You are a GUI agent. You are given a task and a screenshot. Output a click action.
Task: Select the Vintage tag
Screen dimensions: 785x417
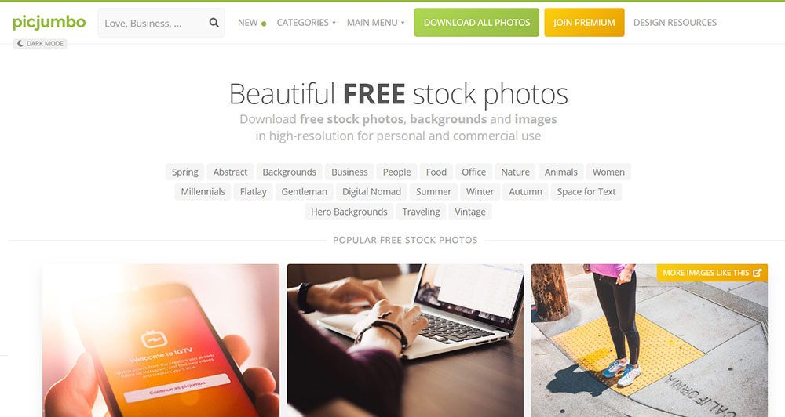pos(470,212)
